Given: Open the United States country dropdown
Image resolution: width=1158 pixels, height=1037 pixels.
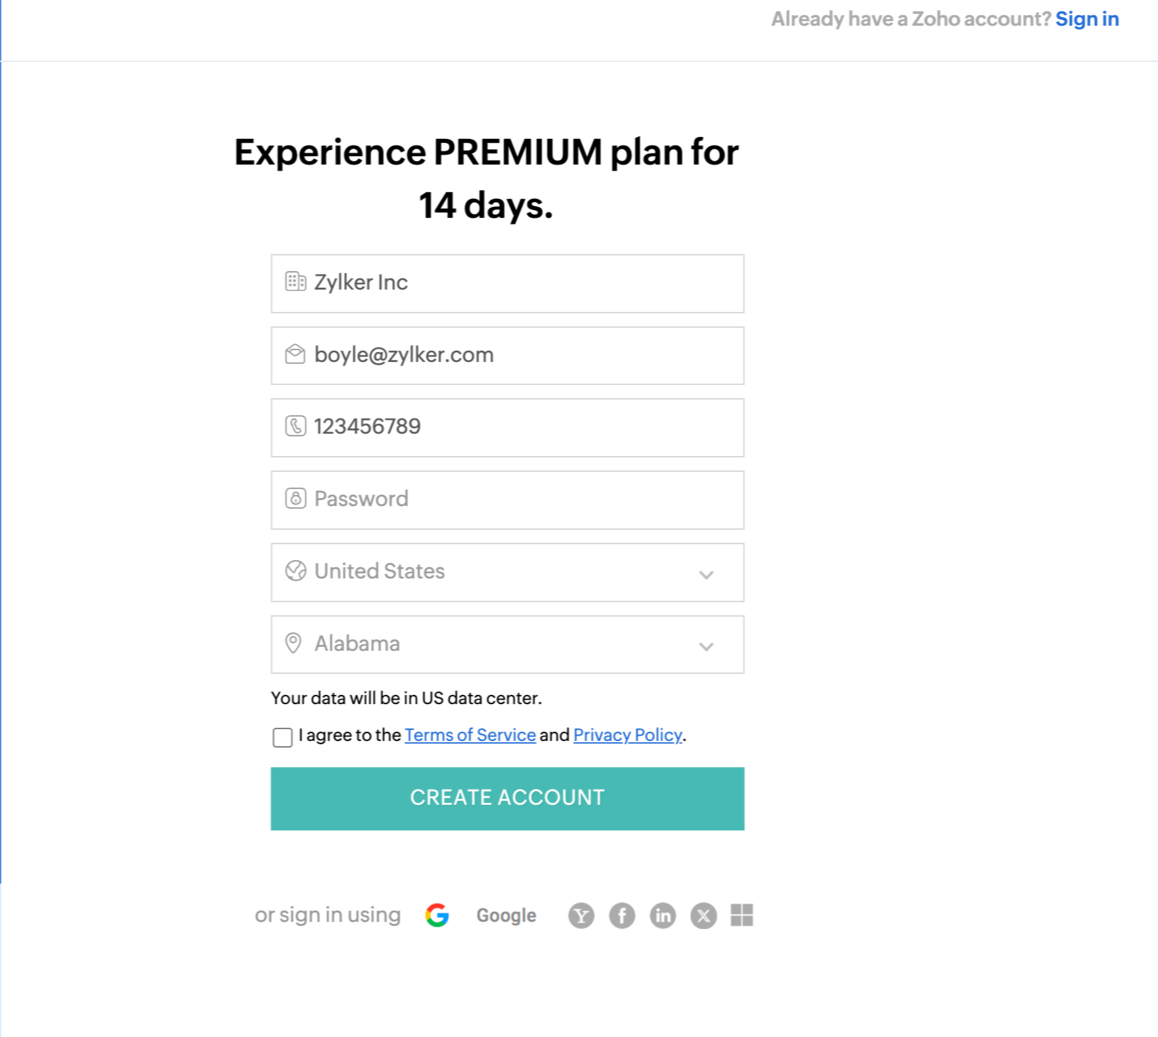Looking at the screenshot, I should click(707, 574).
